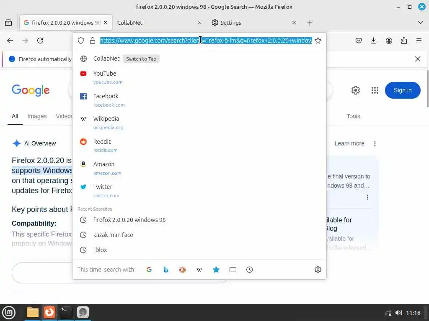Select recent search rblox

click(199, 250)
